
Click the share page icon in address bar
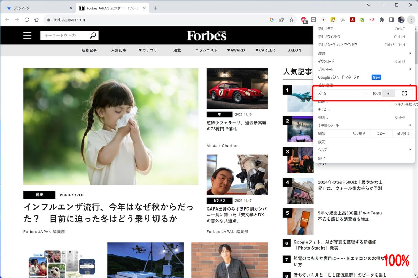[282, 20]
